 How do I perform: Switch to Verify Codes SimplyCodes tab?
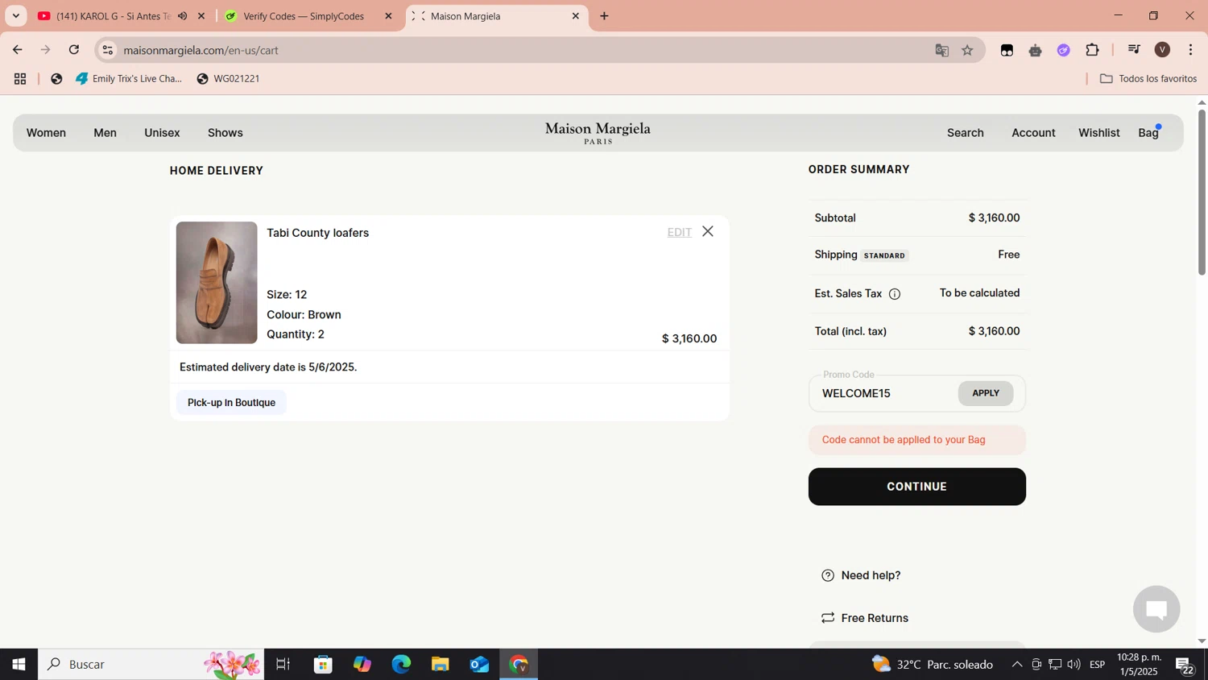pyautogui.click(x=302, y=16)
